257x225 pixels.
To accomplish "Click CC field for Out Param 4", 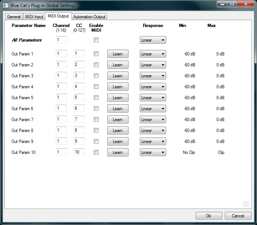I will [x=79, y=86].
